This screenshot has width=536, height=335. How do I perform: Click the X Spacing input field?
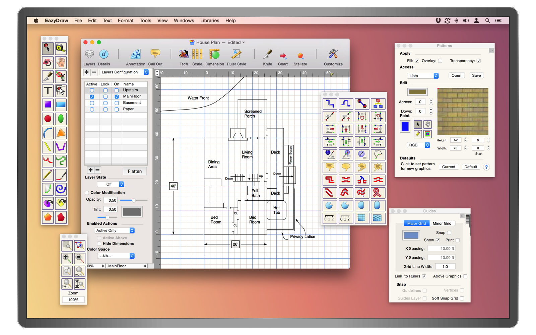(442, 249)
